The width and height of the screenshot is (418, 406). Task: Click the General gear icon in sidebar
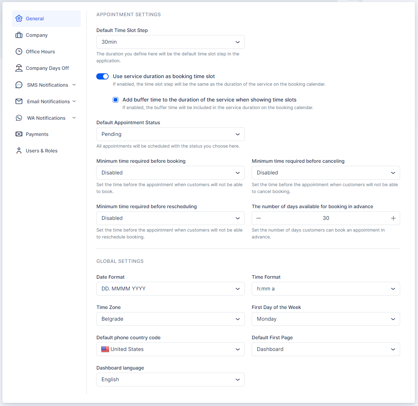[x=19, y=19]
